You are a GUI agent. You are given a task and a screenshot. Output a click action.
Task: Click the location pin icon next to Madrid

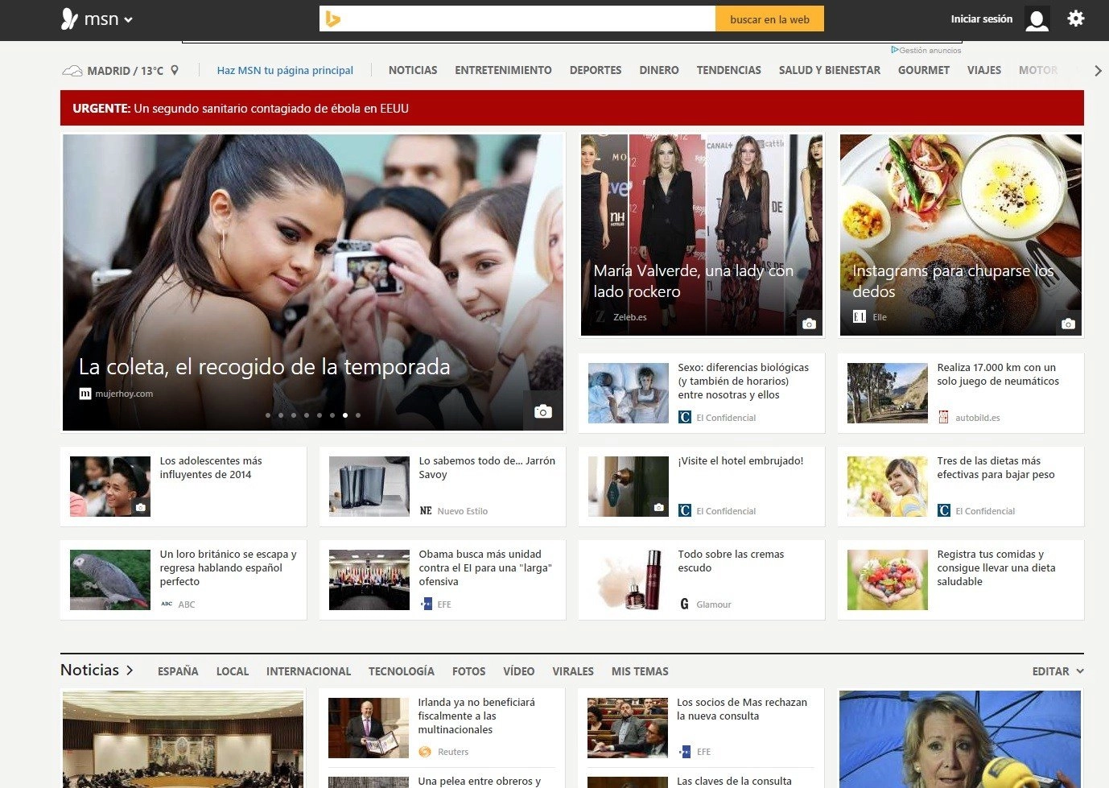[175, 71]
